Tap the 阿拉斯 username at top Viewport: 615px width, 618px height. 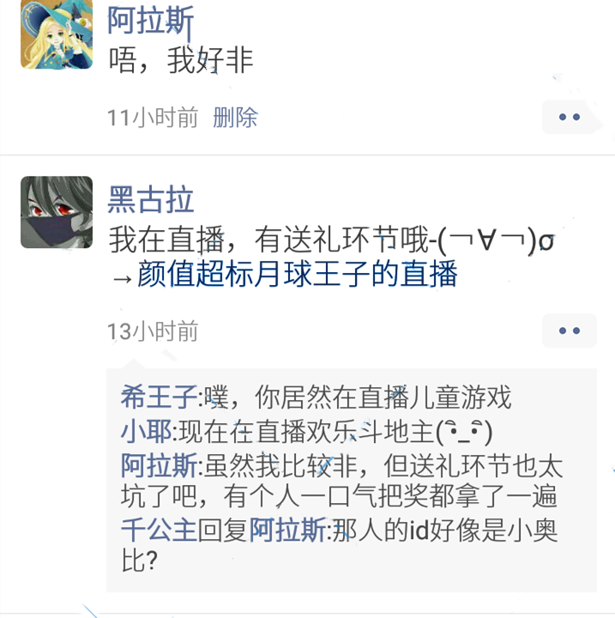tap(150, 21)
